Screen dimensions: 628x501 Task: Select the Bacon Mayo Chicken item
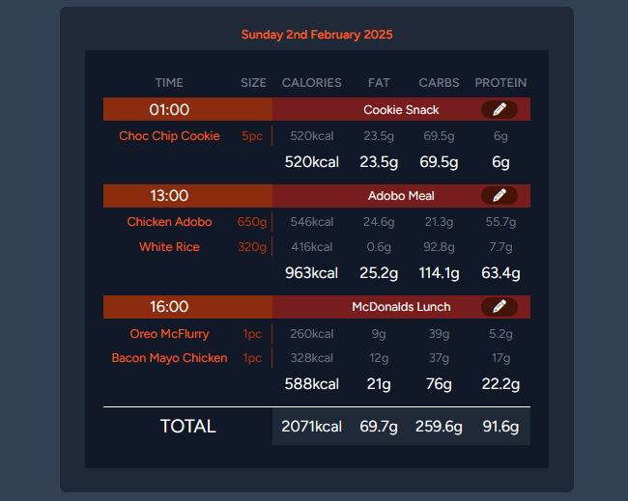[x=169, y=358]
